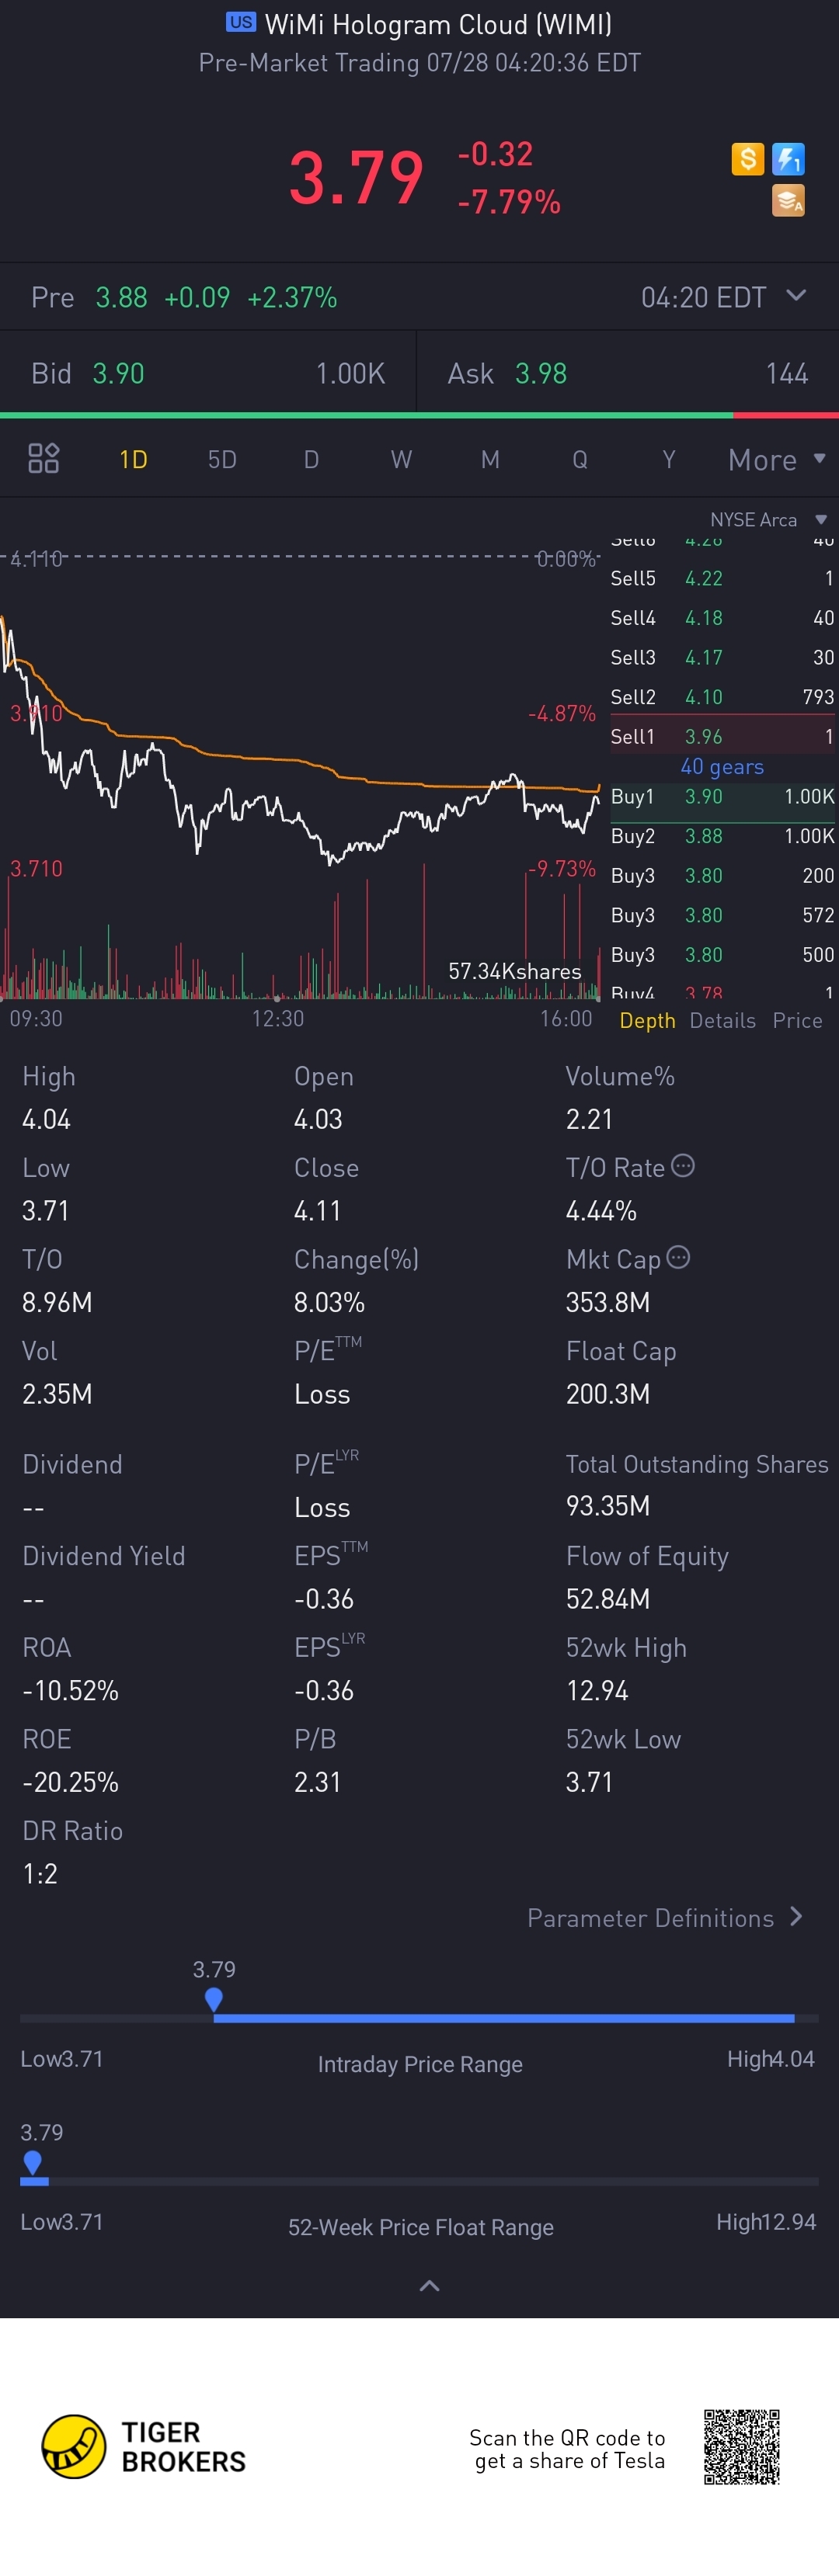Tap the P/B value 2.31
Viewport: 839px width, 2576px height.
[318, 1782]
